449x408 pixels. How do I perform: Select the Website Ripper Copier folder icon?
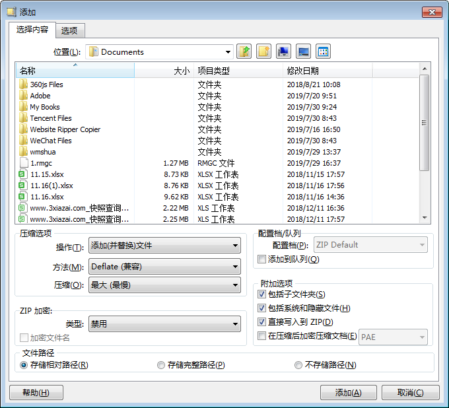23,129
